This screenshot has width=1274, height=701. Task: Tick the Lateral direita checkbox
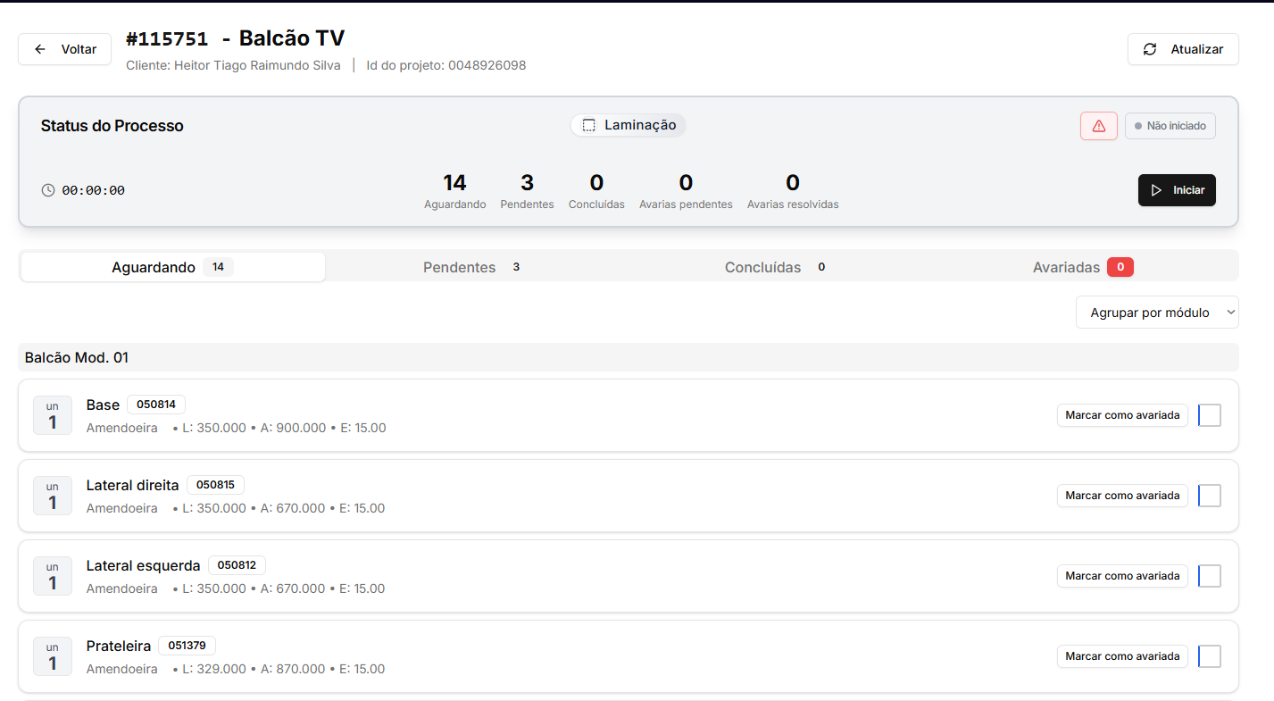pyautogui.click(x=1210, y=496)
